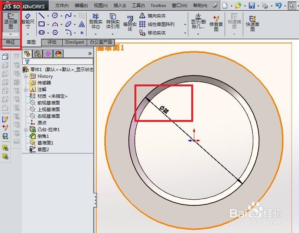Select the Polygon sketch tool
Screen dimensions: 299x233
click(55, 33)
